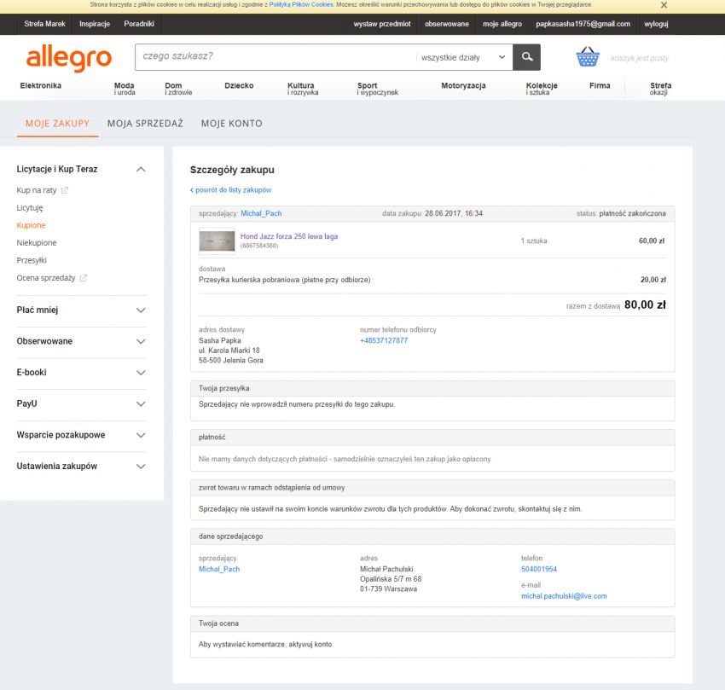The height and width of the screenshot is (690, 725).
Task: Open the Licytuję sidebar item
Action: pyautogui.click(x=30, y=208)
